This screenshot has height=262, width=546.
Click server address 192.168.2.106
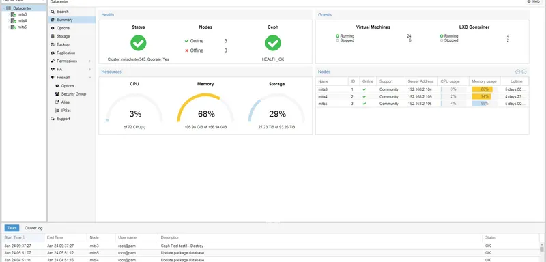(420, 104)
